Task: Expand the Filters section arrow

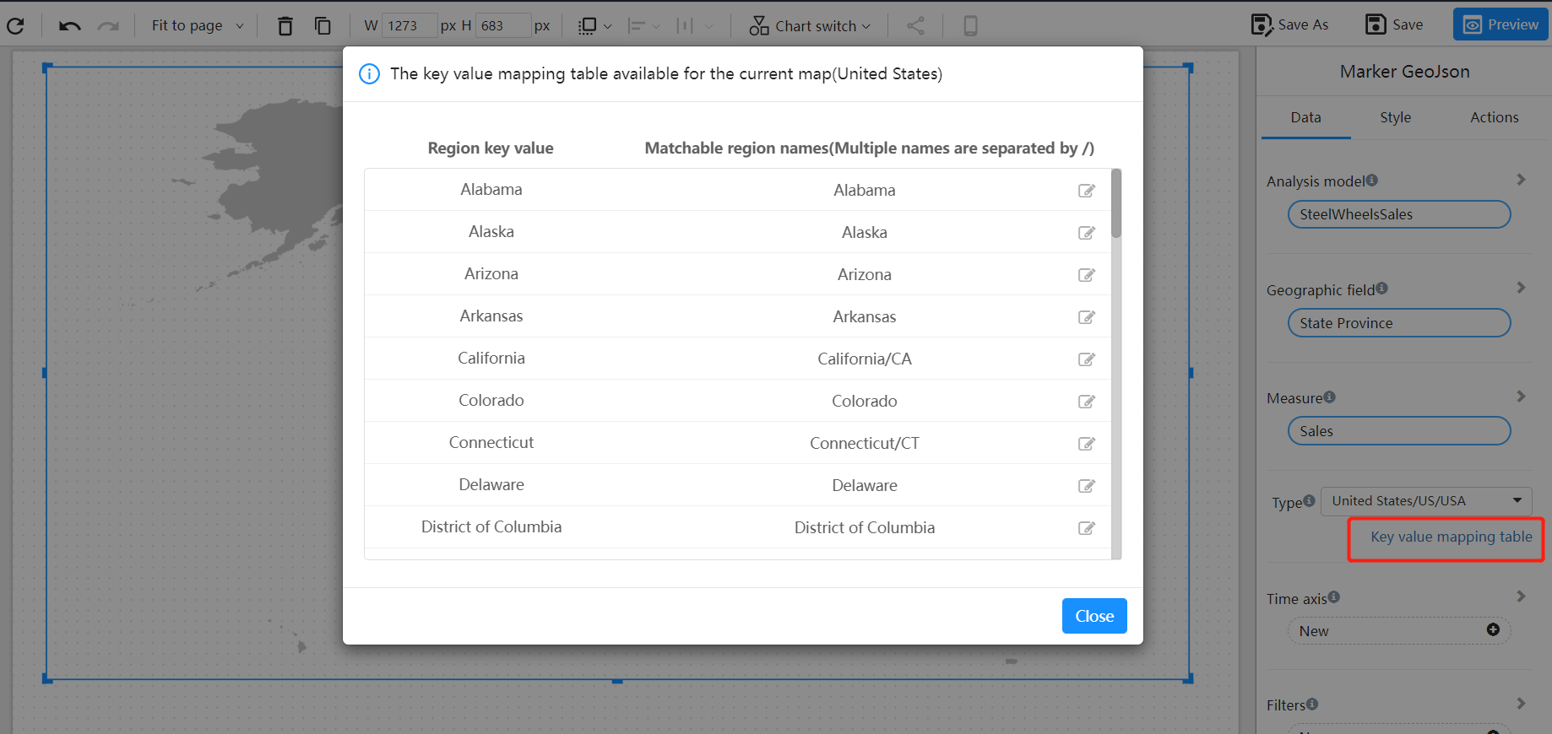Action: click(x=1521, y=704)
